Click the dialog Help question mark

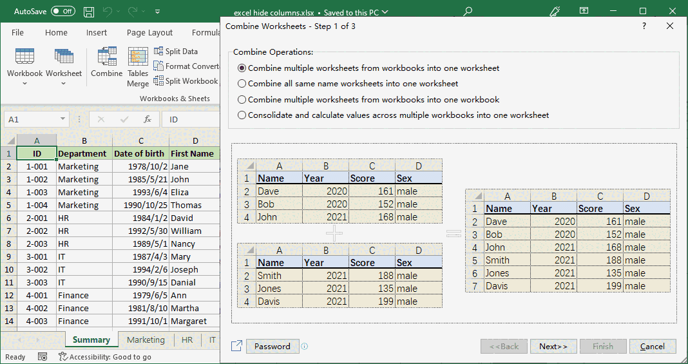644,26
